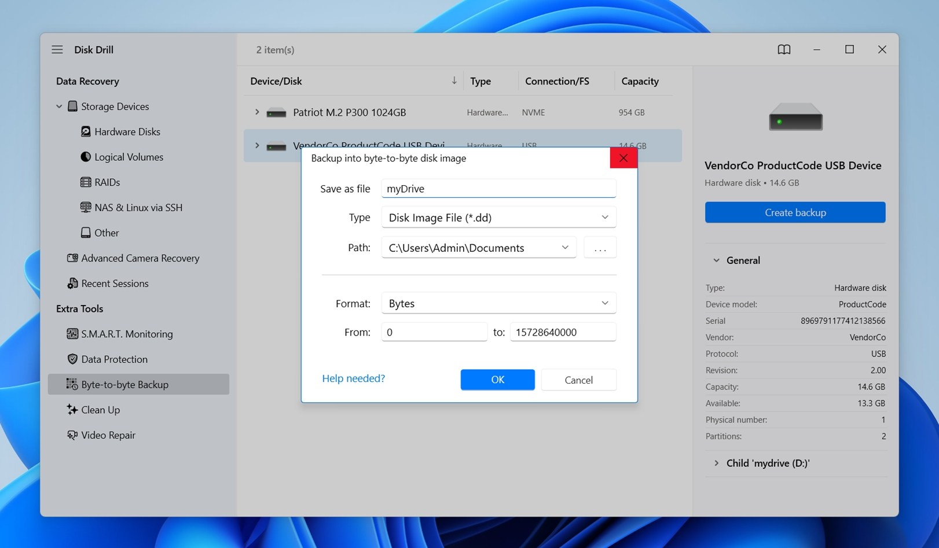The height and width of the screenshot is (548, 939).
Task: Open the Disk Drill hamburger menu
Action: (x=57, y=50)
